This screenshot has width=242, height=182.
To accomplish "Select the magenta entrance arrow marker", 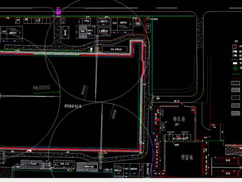I will point(57,11).
